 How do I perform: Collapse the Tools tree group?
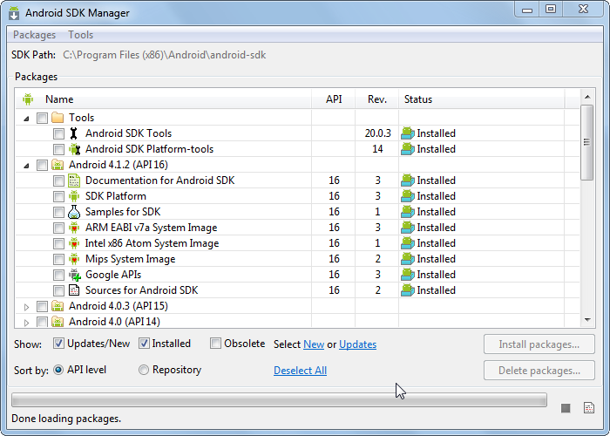26,118
